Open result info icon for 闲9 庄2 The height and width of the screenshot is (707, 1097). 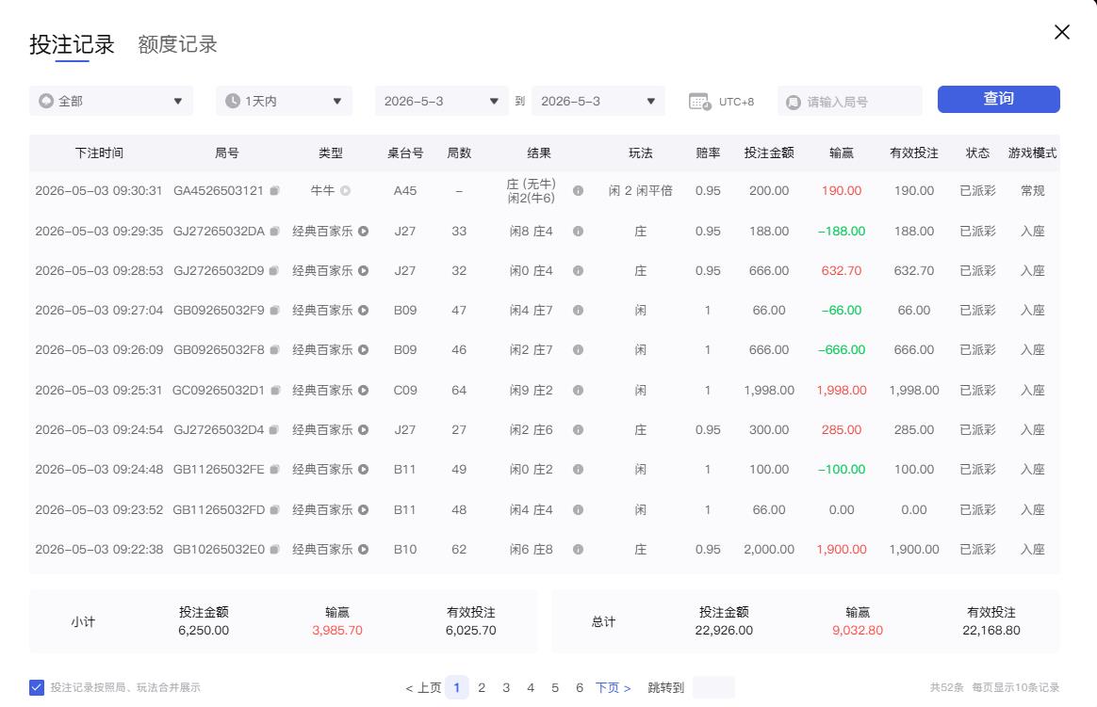pos(578,390)
